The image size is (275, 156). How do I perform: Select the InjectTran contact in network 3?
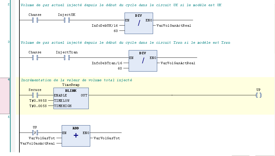point(66,58)
